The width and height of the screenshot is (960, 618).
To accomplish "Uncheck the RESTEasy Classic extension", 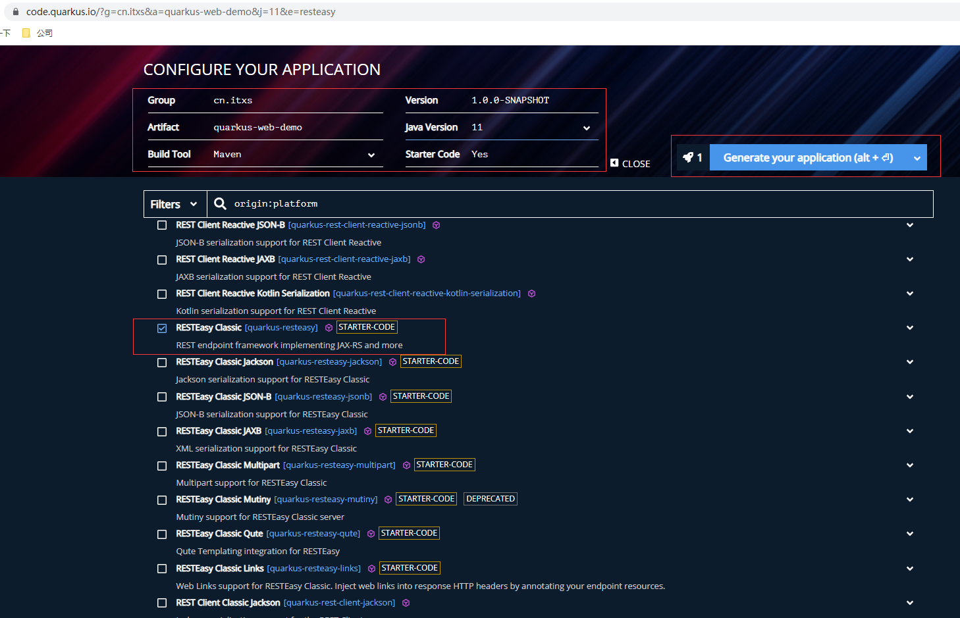I will (x=162, y=328).
